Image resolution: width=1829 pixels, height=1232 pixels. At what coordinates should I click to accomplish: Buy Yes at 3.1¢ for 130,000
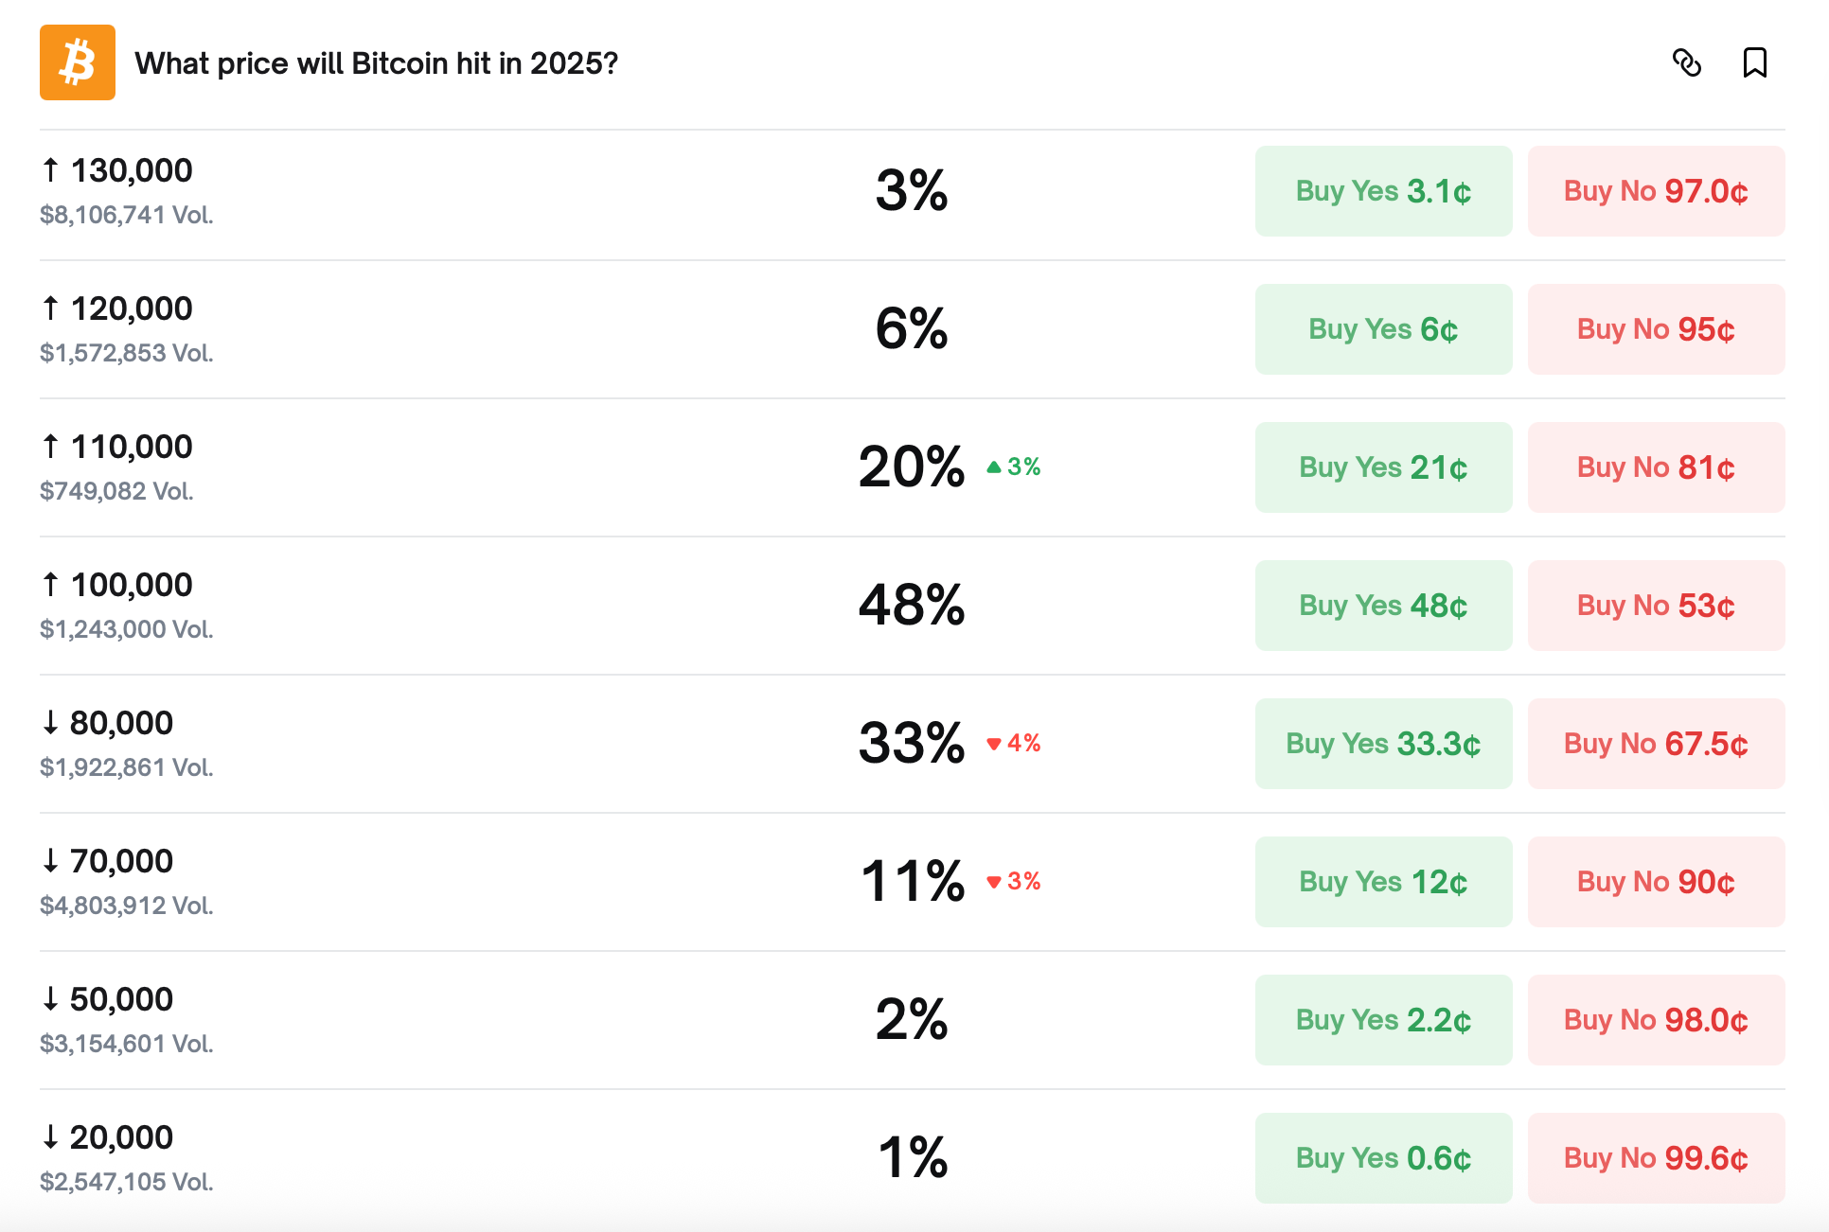point(1382,191)
